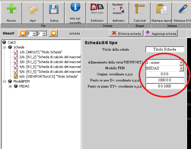Click the Origine coordinate field "0 0 0"

[165, 74]
